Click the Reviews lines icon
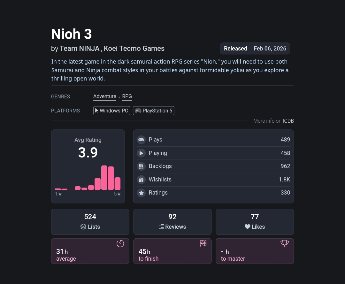 [x=161, y=227]
